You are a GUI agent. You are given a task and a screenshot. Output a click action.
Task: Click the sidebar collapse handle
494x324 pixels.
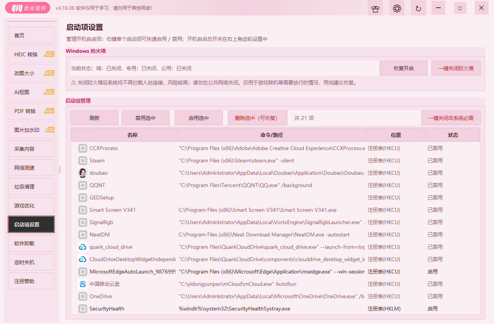click(x=60, y=170)
